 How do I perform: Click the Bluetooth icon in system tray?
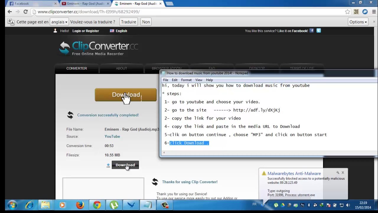309,205
